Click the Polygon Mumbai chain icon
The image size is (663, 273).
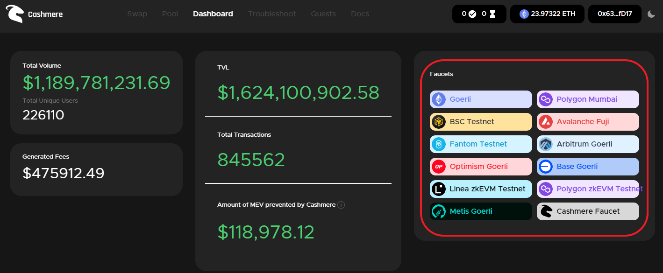coord(546,99)
